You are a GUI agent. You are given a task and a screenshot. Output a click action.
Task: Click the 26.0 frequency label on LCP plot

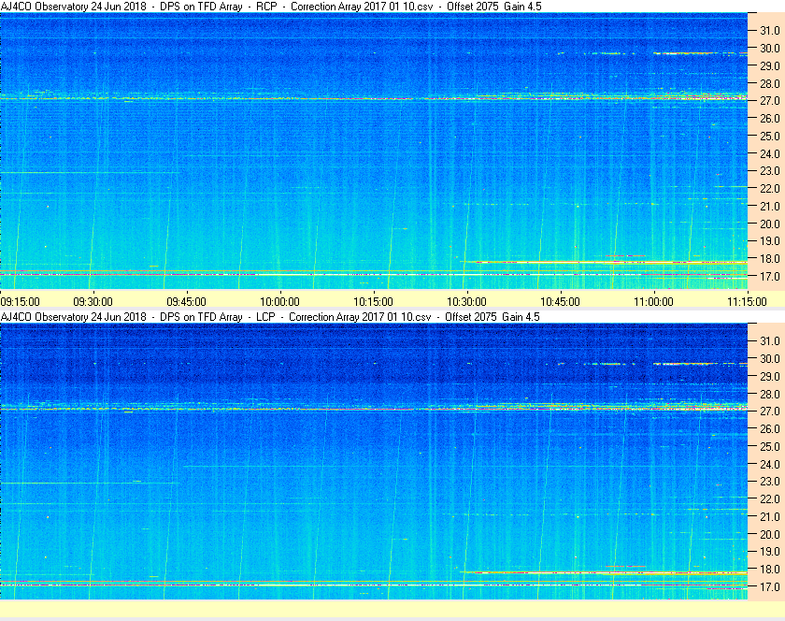[770, 428]
